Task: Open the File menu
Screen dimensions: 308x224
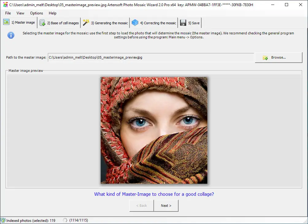Action: [8, 13]
